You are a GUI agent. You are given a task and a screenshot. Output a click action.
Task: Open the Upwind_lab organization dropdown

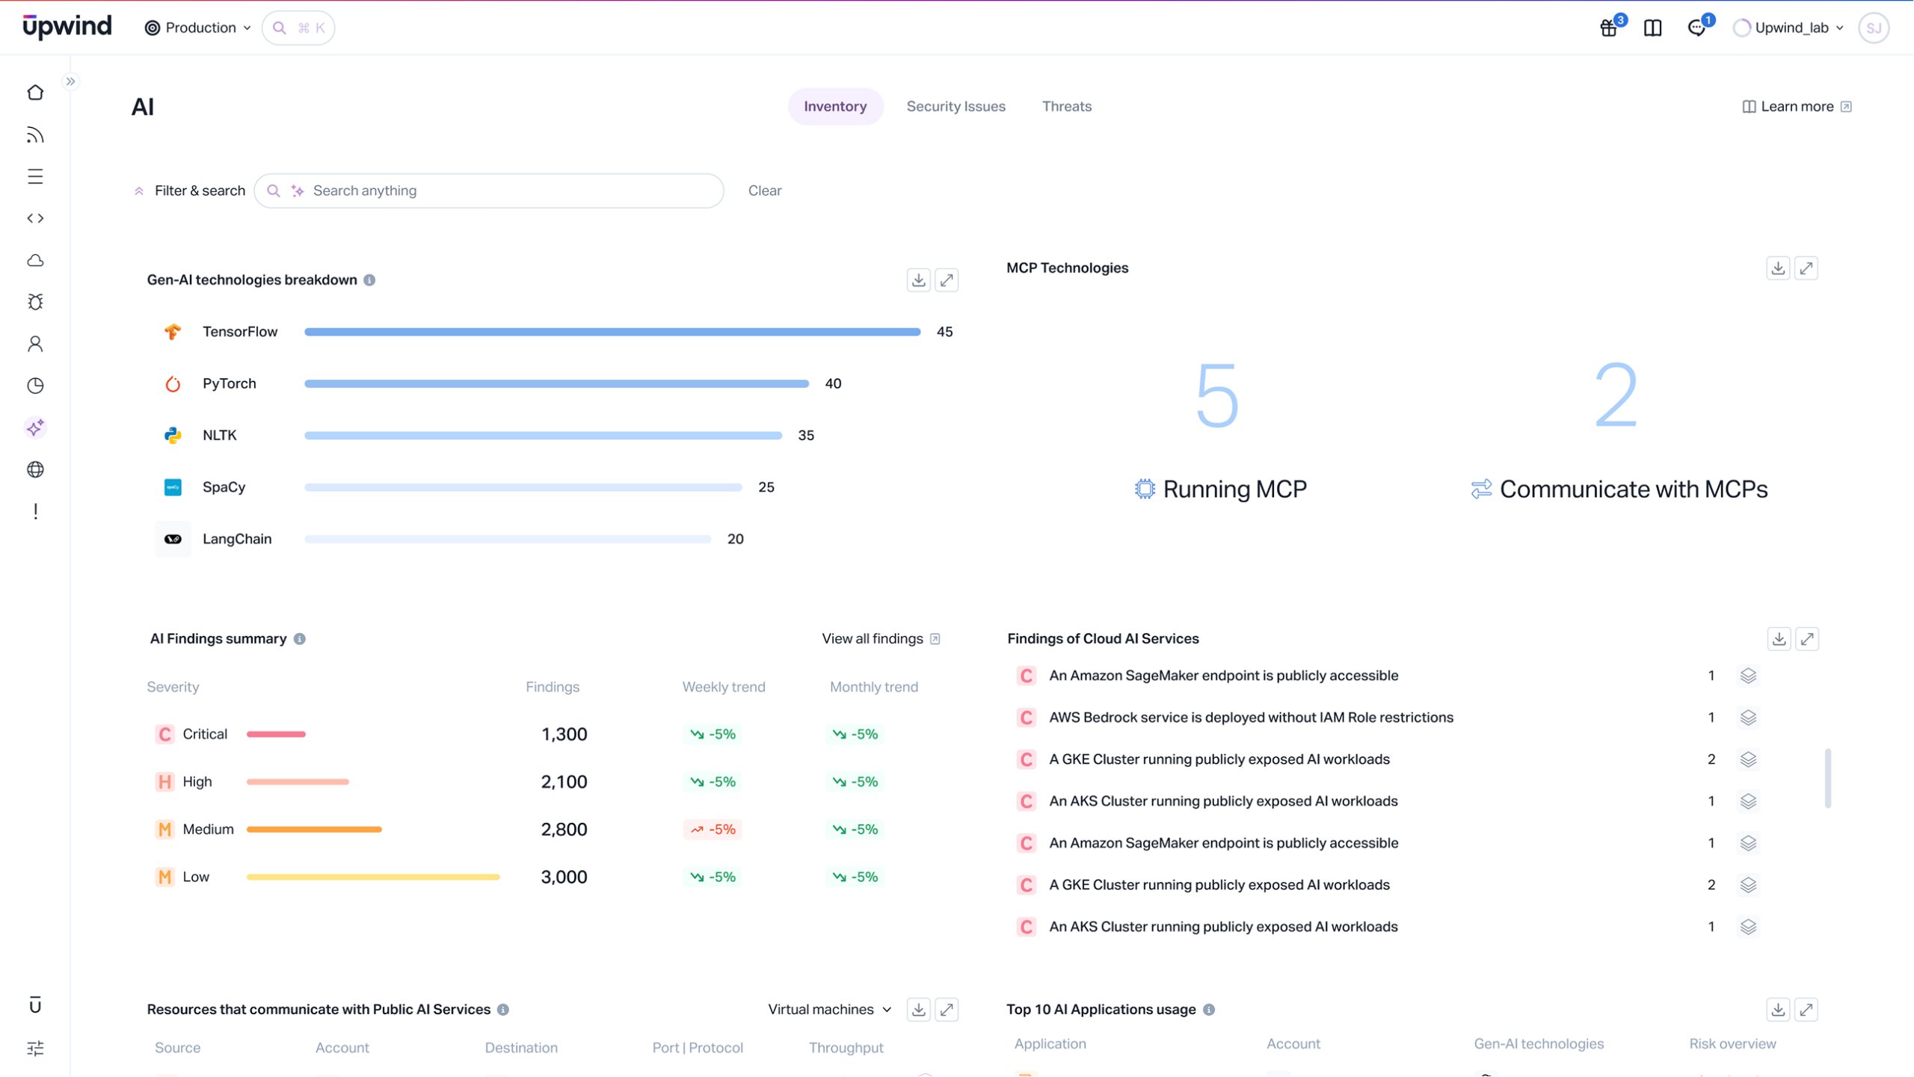pyautogui.click(x=1788, y=28)
